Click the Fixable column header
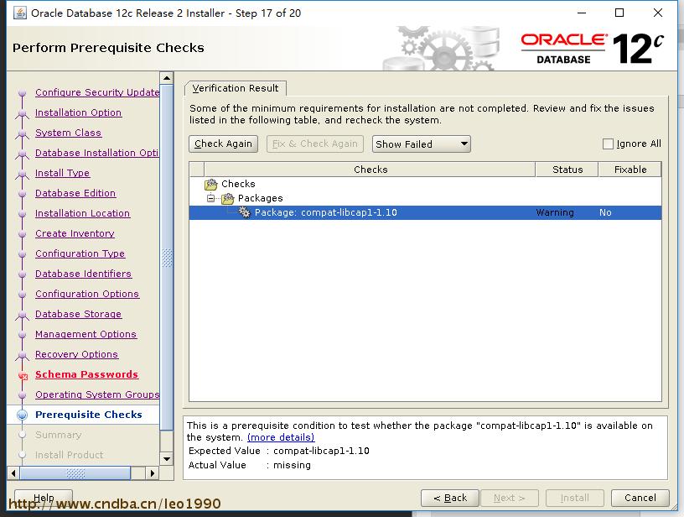The height and width of the screenshot is (517, 684). 630,170
